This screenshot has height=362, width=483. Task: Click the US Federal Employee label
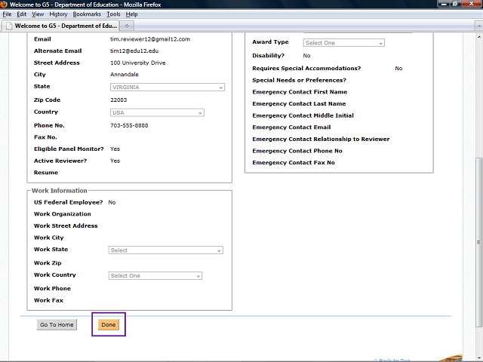pos(69,202)
